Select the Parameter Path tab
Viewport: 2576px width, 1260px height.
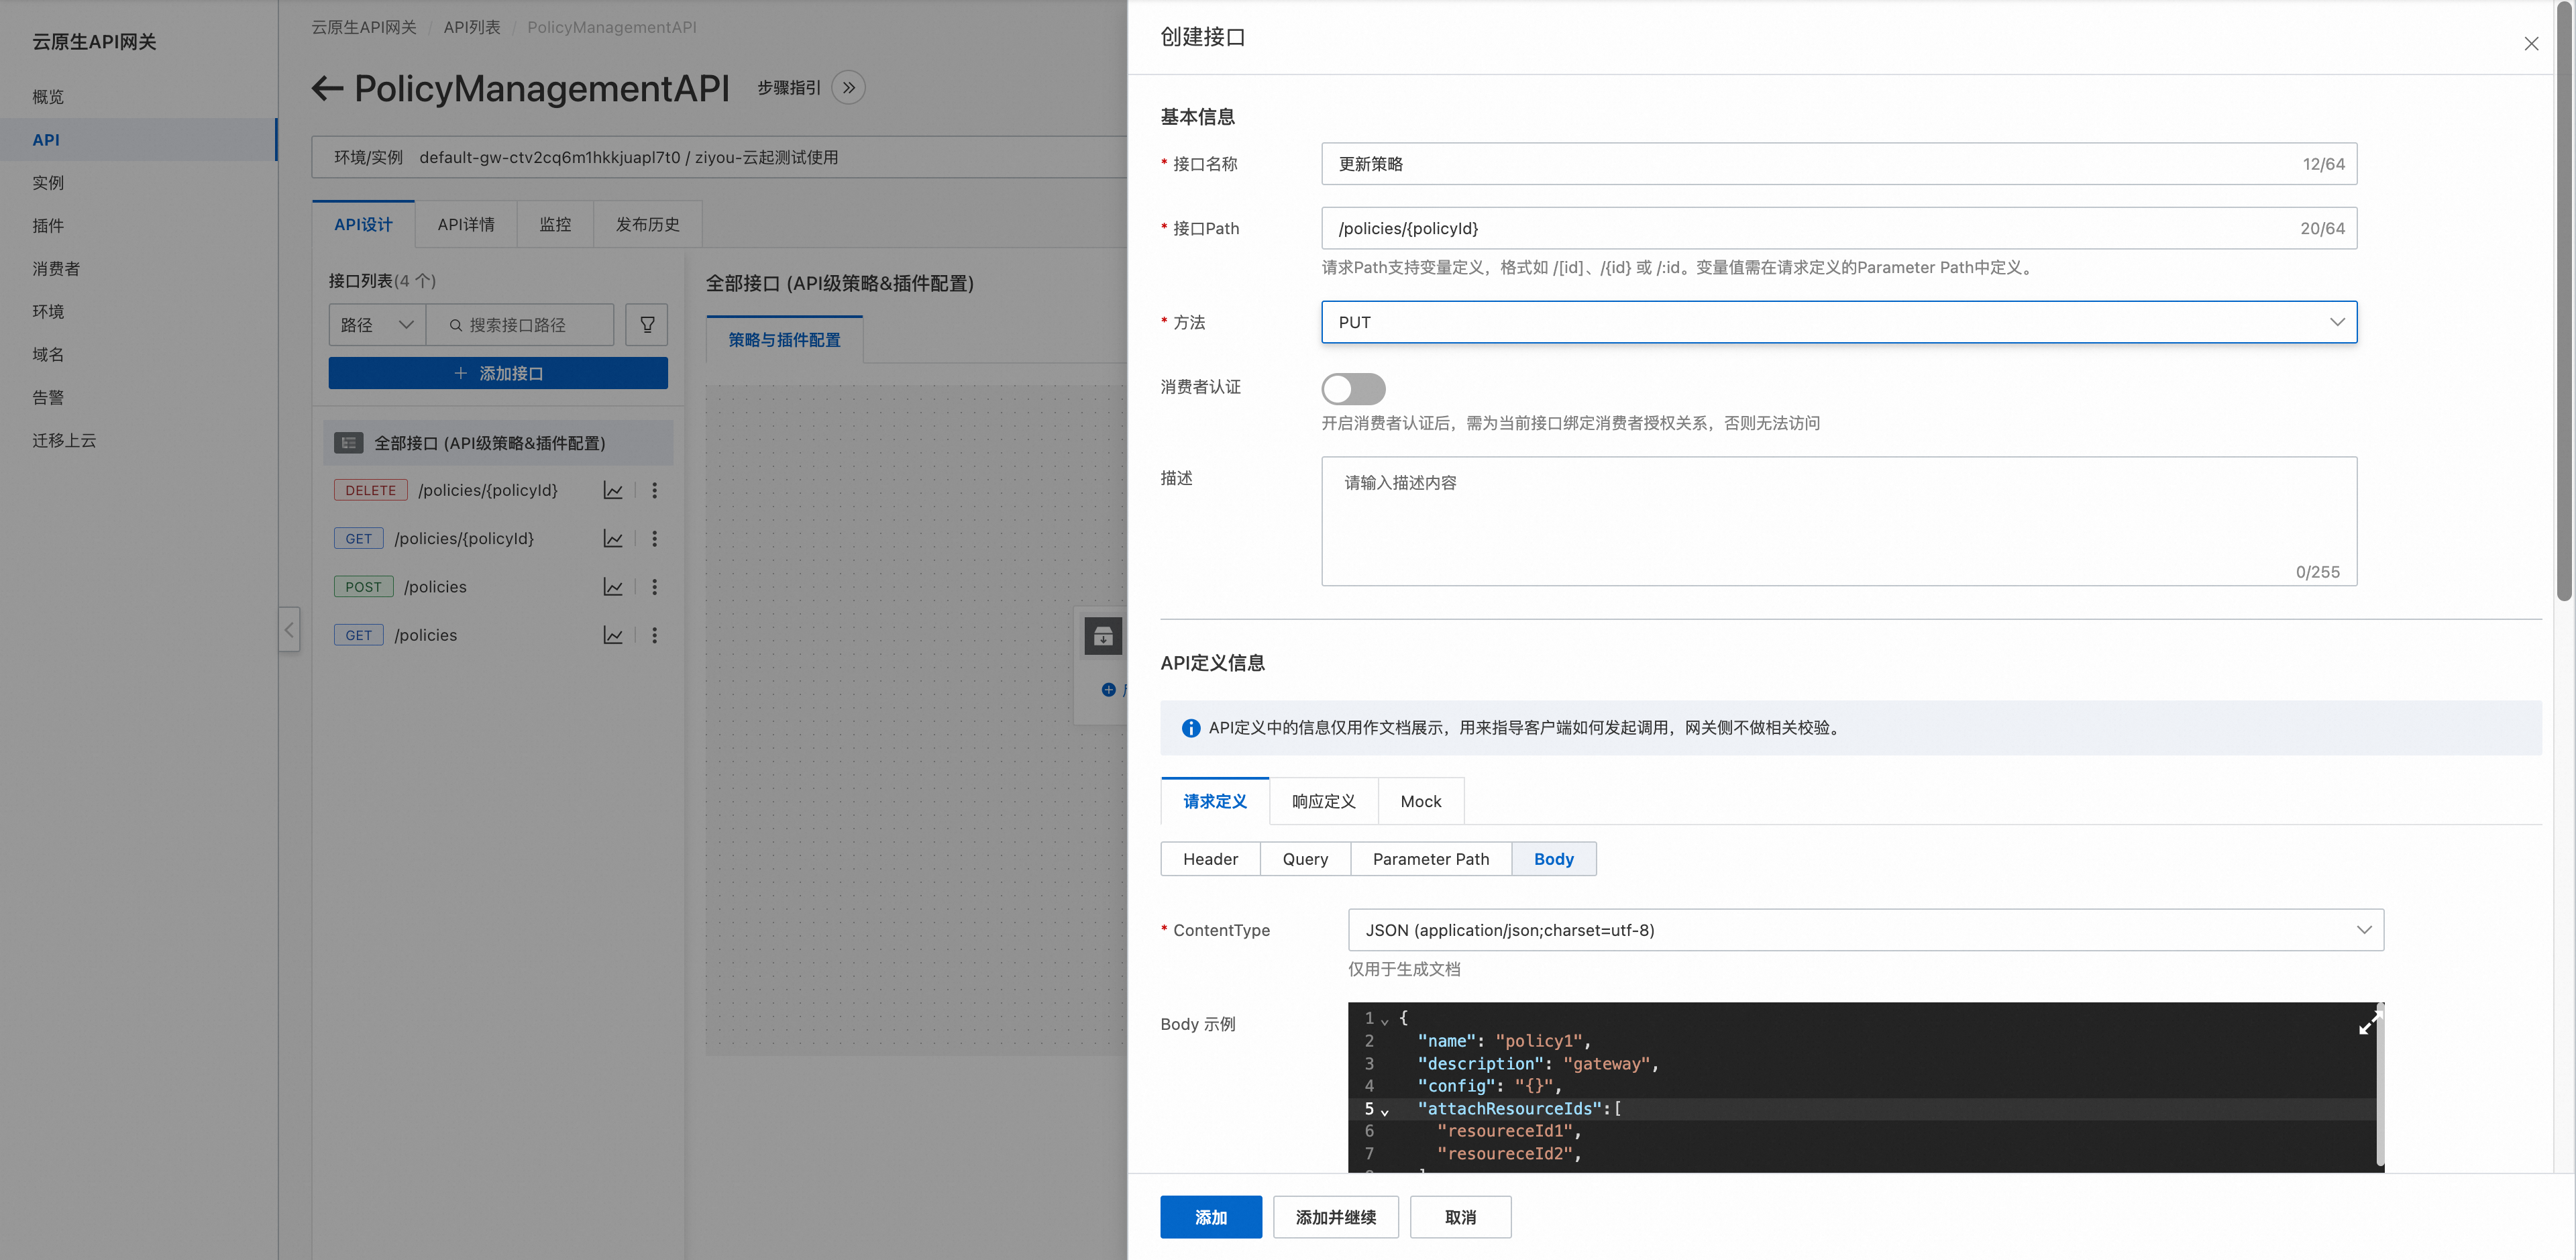point(1430,859)
